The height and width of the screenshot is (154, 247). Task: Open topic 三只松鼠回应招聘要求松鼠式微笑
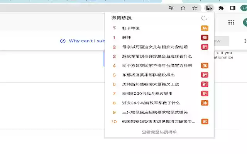(x=155, y=112)
